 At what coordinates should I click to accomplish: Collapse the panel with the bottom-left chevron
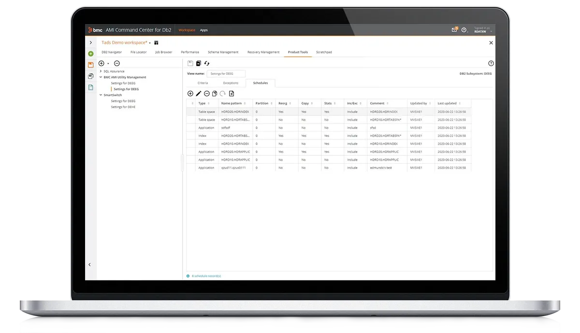click(x=90, y=264)
